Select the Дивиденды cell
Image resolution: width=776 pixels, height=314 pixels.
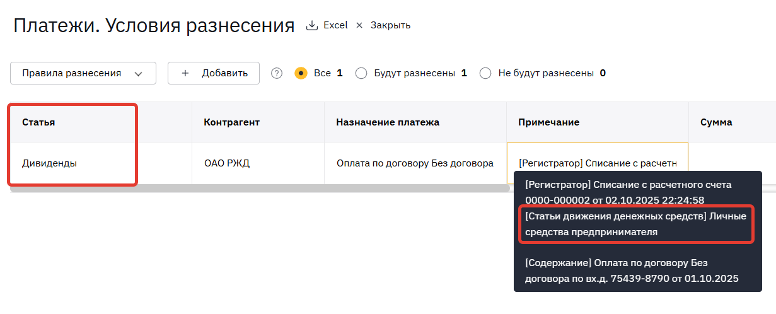click(x=49, y=163)
